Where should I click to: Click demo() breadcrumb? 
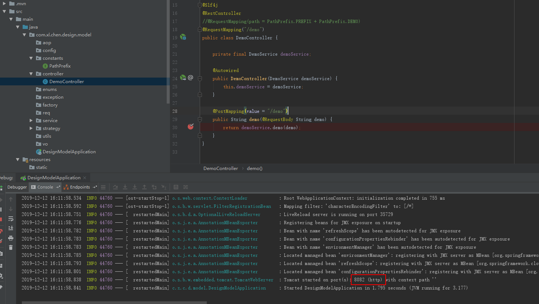tap(255, 169)
